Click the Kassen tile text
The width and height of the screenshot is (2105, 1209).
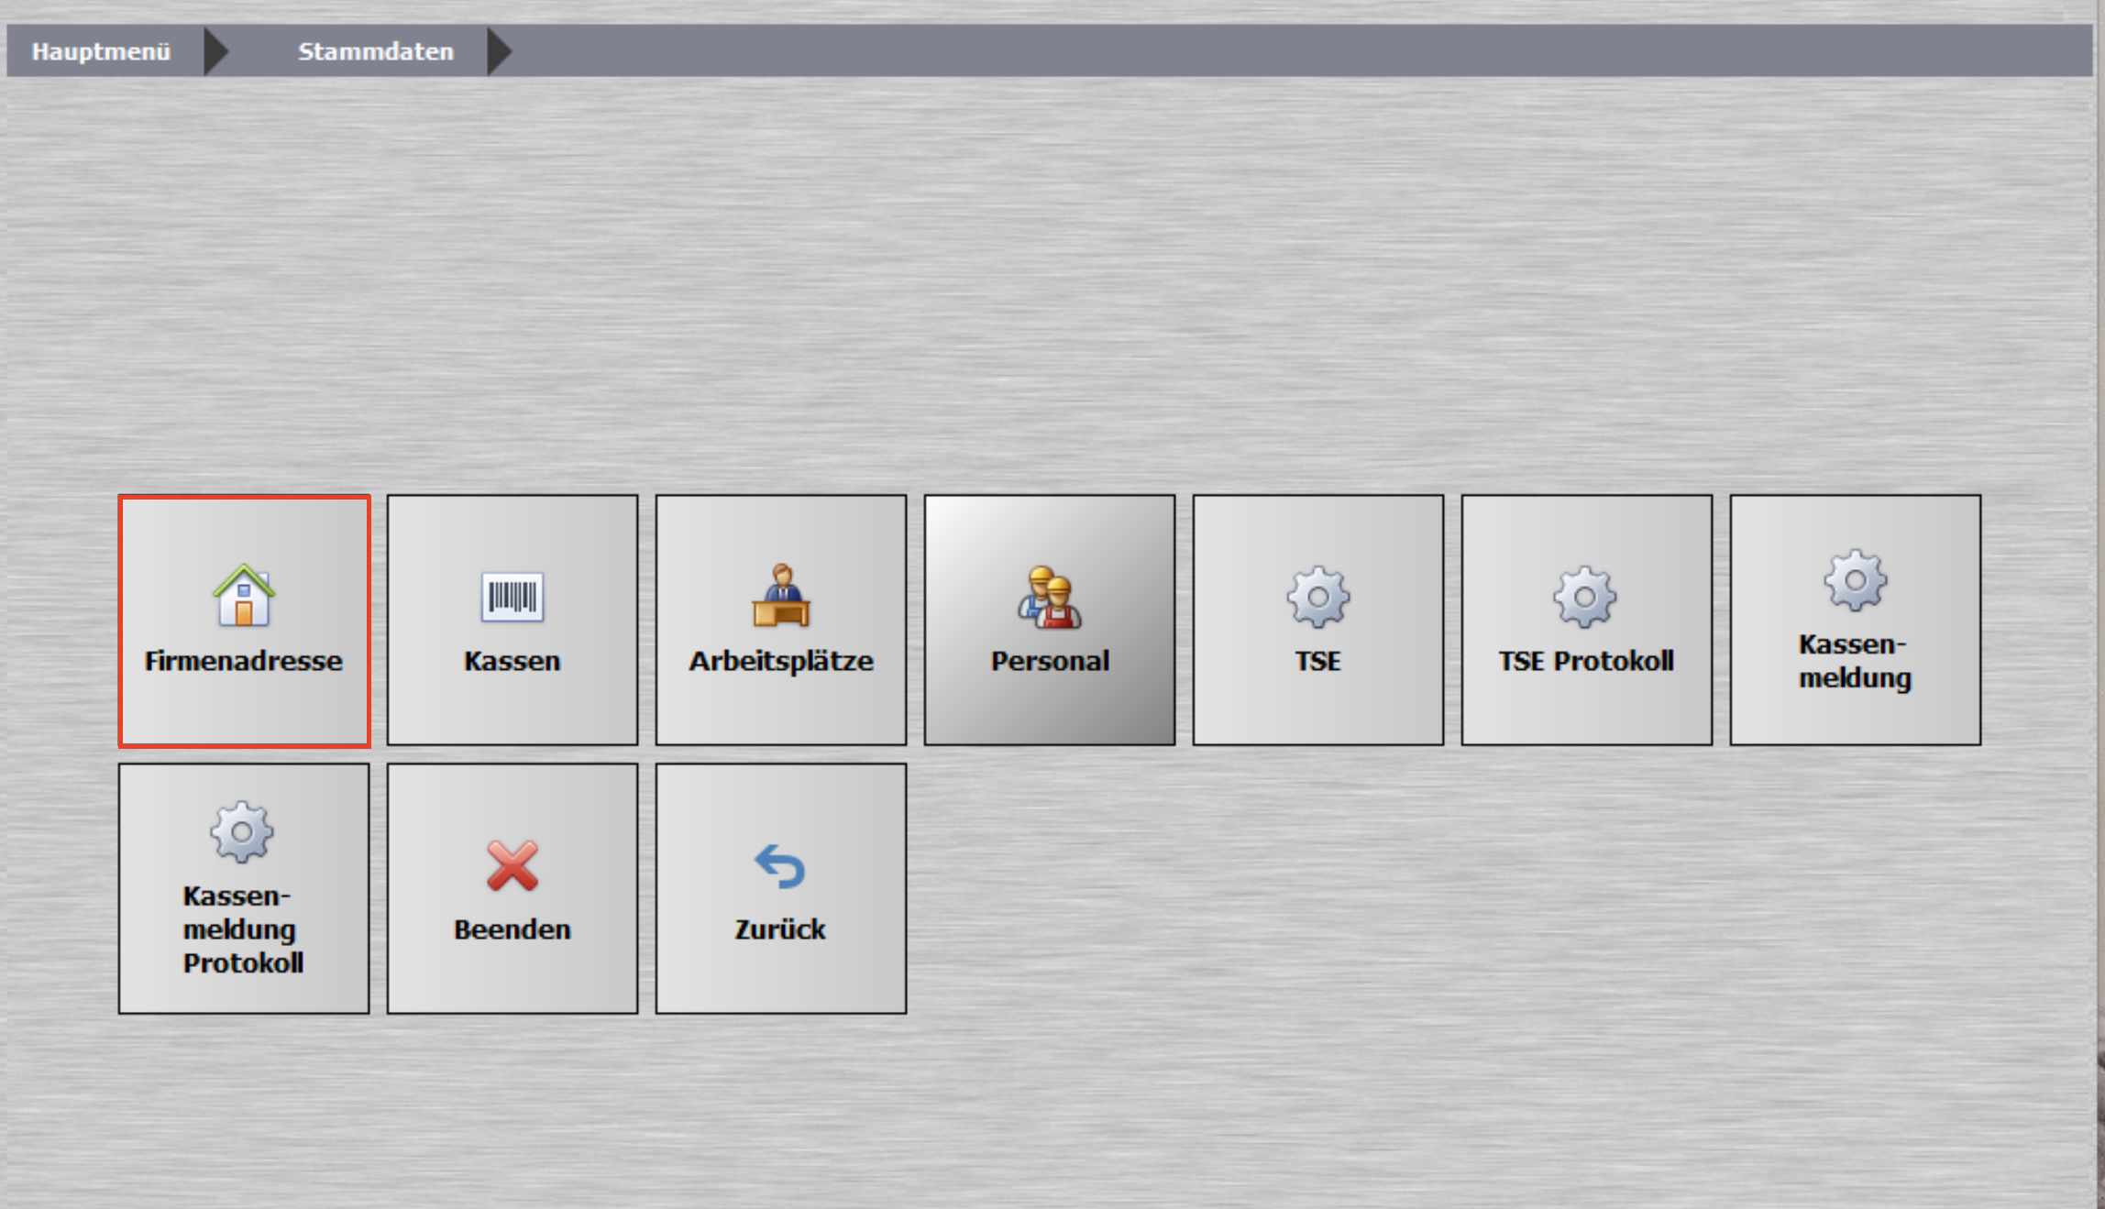coord(512,661)
